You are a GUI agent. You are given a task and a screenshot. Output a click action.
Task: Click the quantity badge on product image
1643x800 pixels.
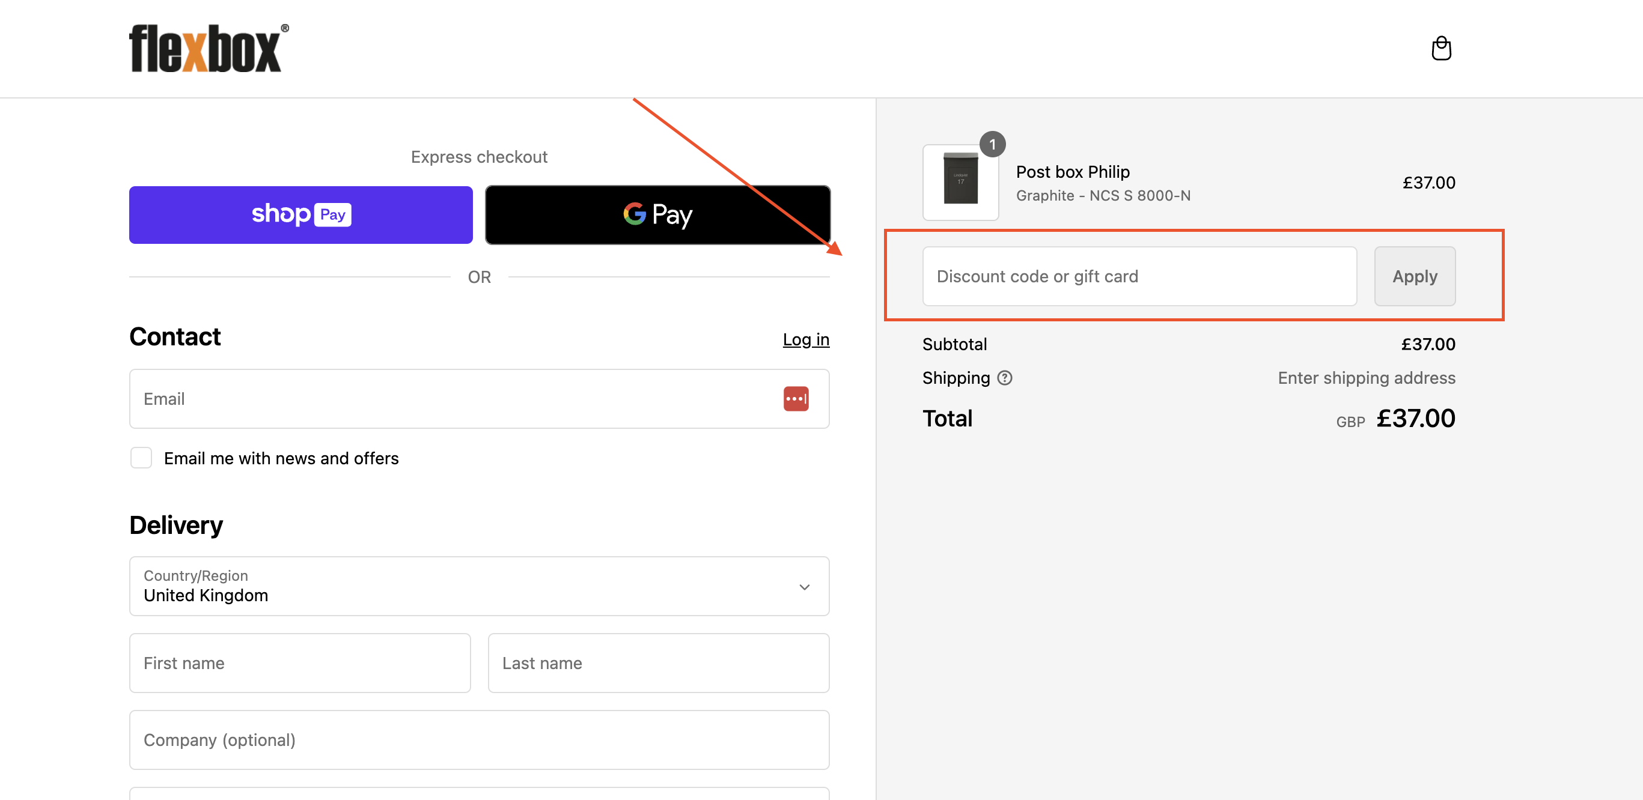(992, 145)
